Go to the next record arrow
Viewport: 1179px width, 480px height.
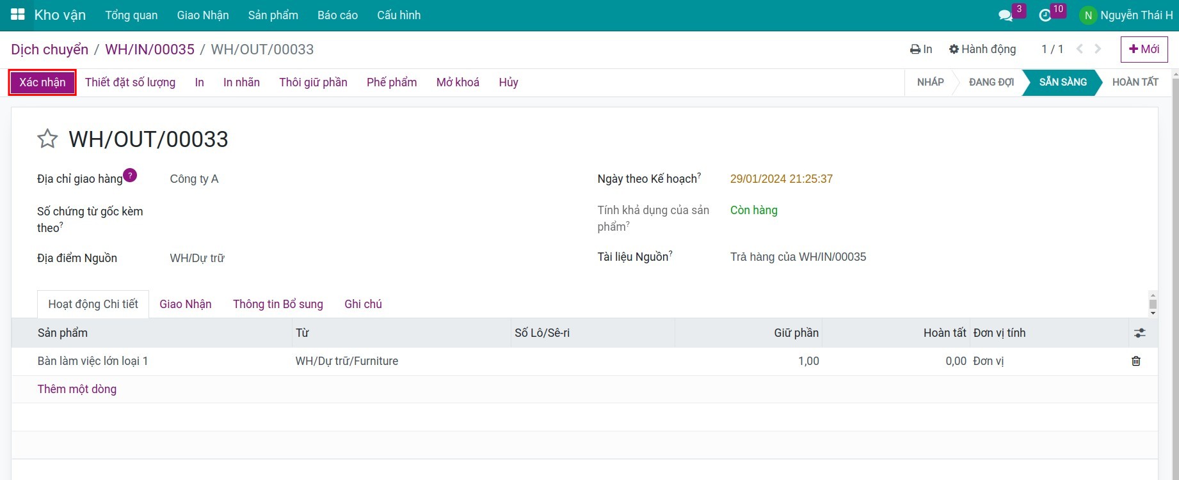1098,49
